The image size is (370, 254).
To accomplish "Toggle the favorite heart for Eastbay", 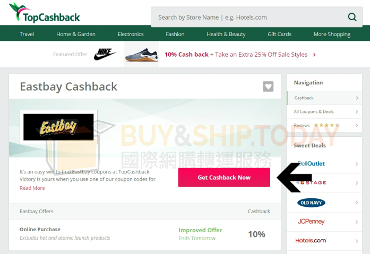I will (x=268, y=86).
